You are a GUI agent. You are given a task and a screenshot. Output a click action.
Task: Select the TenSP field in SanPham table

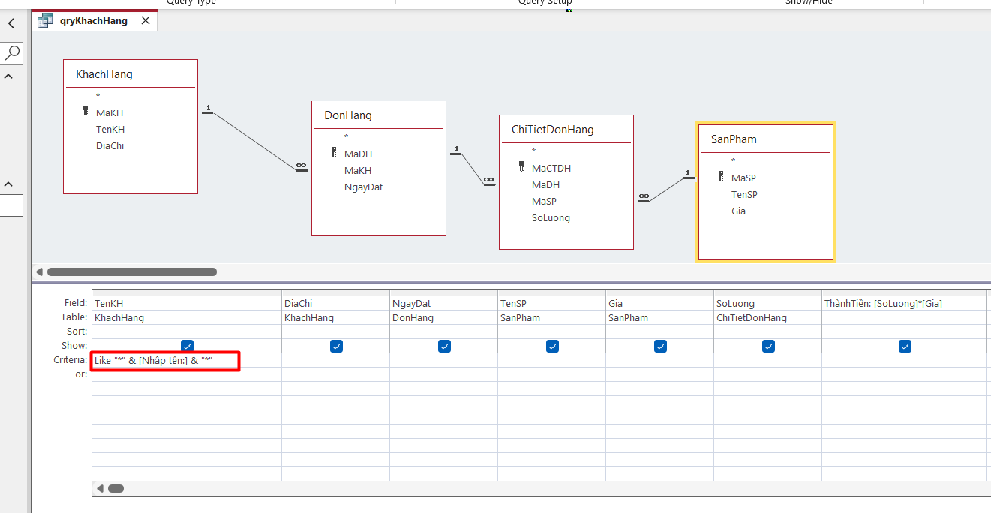point(744,195)
